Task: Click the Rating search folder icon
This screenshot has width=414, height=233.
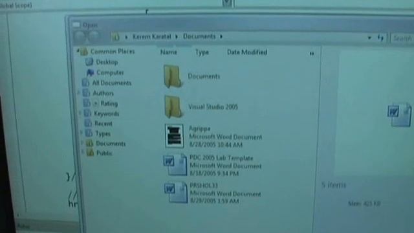Action: [x=87, y=103]
